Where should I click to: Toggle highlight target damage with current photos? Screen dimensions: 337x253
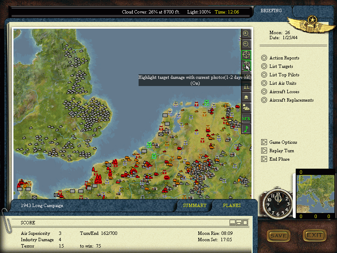click(x=246, y=65)
